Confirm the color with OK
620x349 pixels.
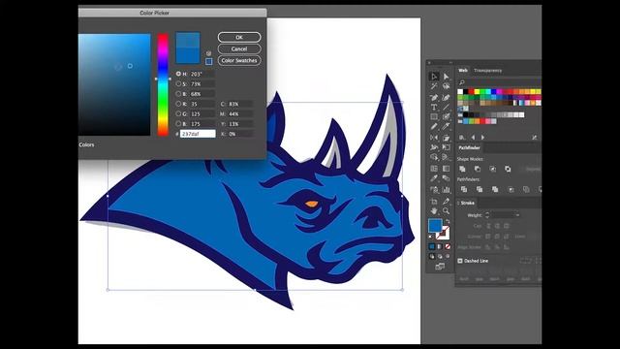(x=239, y=37)
